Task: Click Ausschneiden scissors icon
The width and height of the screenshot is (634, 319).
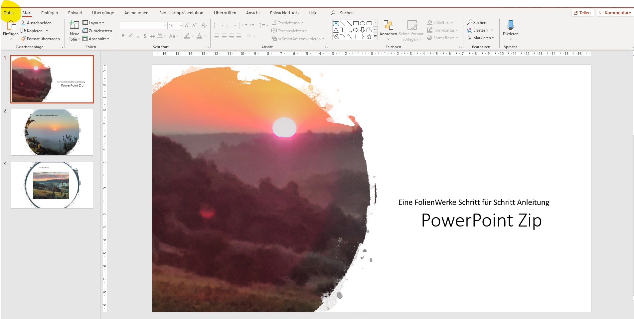Action: [23, 23]
